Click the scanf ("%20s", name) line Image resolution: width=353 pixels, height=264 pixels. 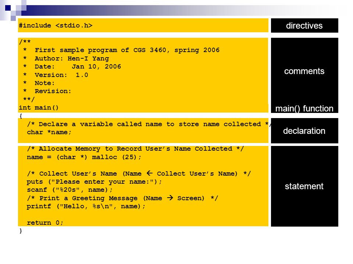pos(69,190)
